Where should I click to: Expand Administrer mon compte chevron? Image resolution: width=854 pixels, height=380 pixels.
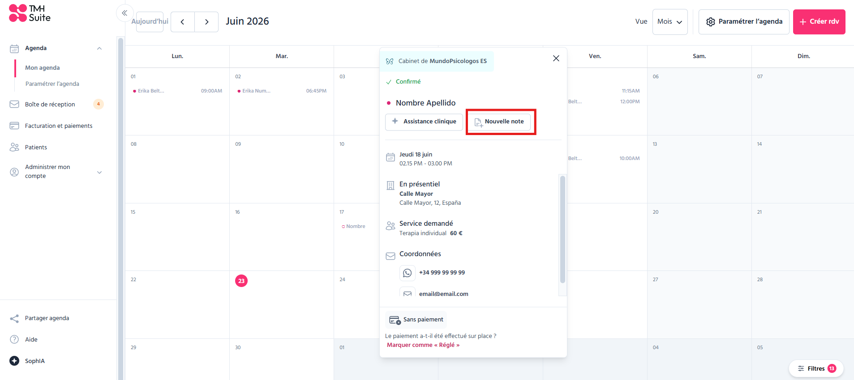(x=99, y=172)
